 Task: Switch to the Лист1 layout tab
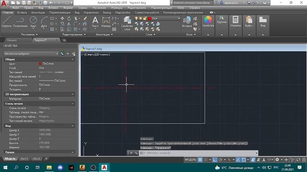tap(24, 159)
